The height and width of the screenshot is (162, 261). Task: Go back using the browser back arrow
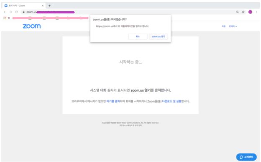pyautogui.click(x=5, y=12)
